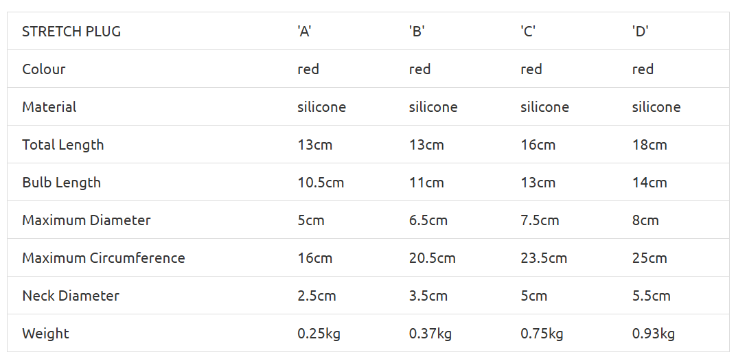Click the Colour row label
Screen dimensions: 736x359
coord(44,69)
